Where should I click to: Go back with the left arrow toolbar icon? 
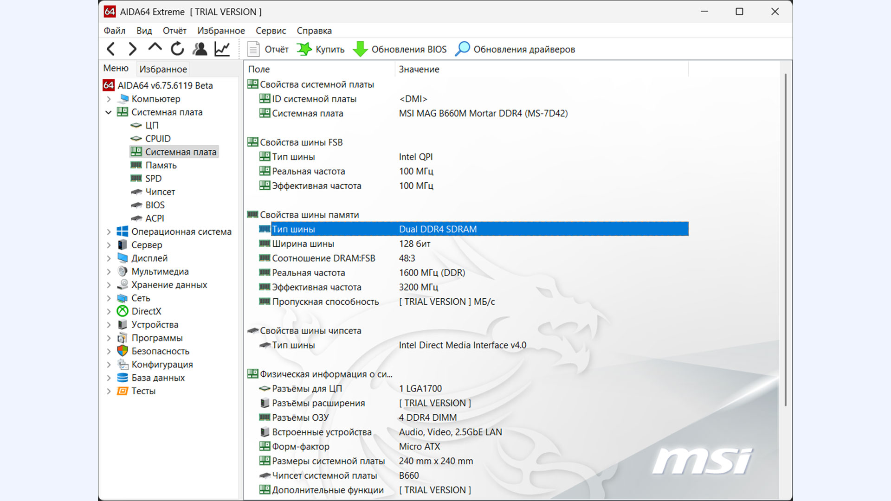(110, 49)
